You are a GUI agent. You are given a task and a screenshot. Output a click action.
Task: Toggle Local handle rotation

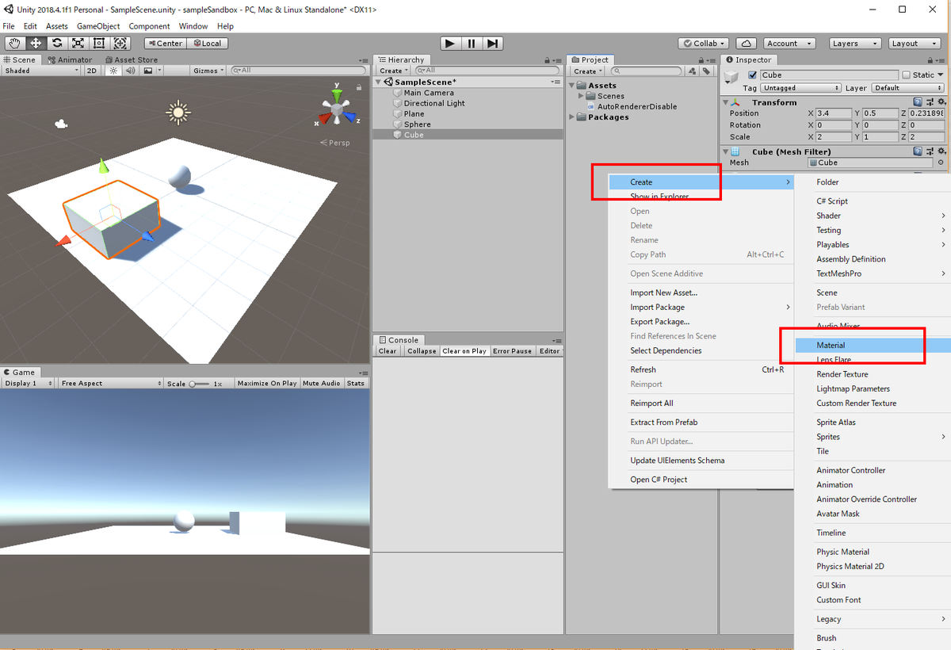pos(207,44)
